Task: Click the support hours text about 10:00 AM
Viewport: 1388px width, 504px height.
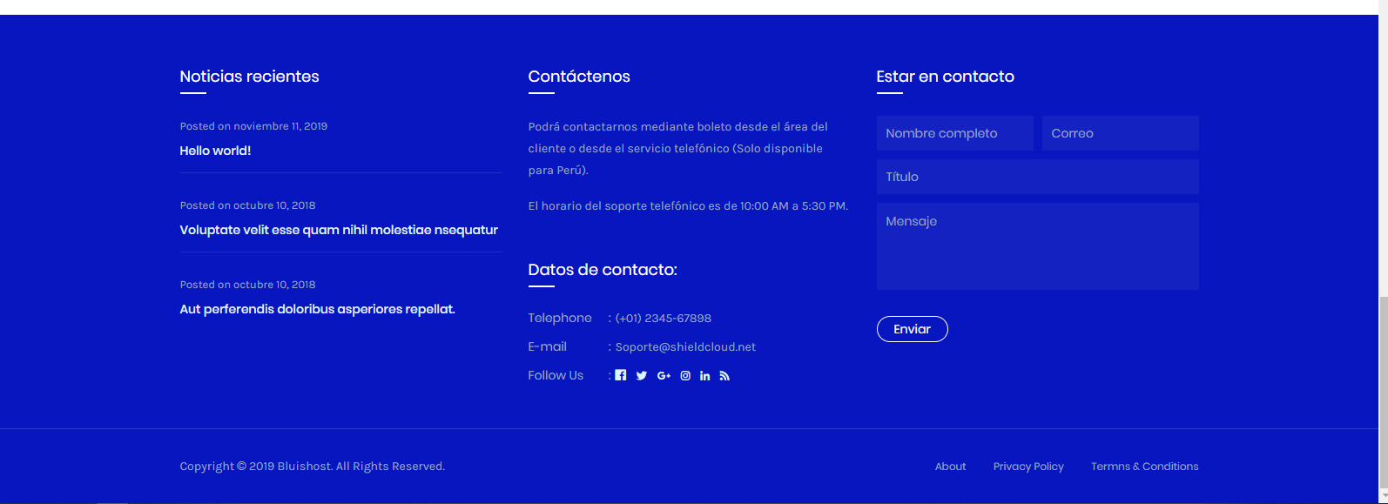Action: [x=688, y=206]
